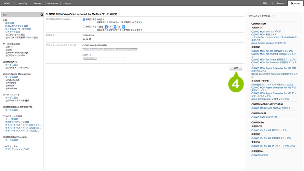Open MDM構成プロファイル年次更新マニュアル
304x171 pixels.
point(273,84)
